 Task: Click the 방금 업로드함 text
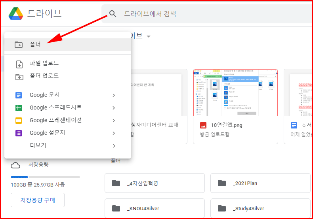(x=215, y=134)
